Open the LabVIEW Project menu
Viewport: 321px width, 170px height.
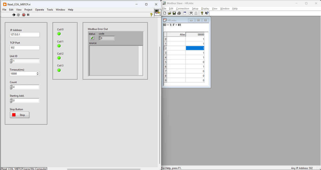pyautogui.click(x=28, y=10)
